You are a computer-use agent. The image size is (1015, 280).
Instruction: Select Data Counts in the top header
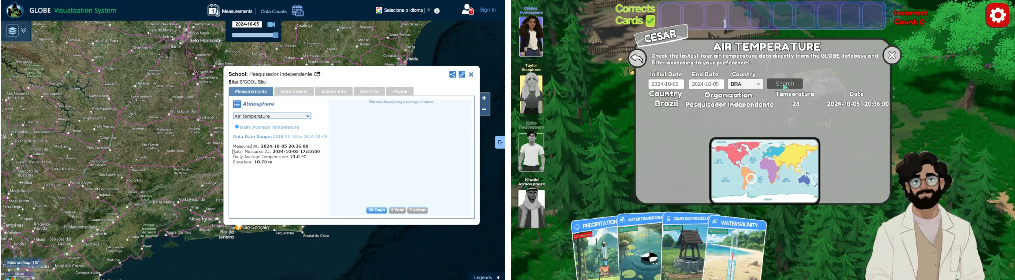click(x=273, y=11)
